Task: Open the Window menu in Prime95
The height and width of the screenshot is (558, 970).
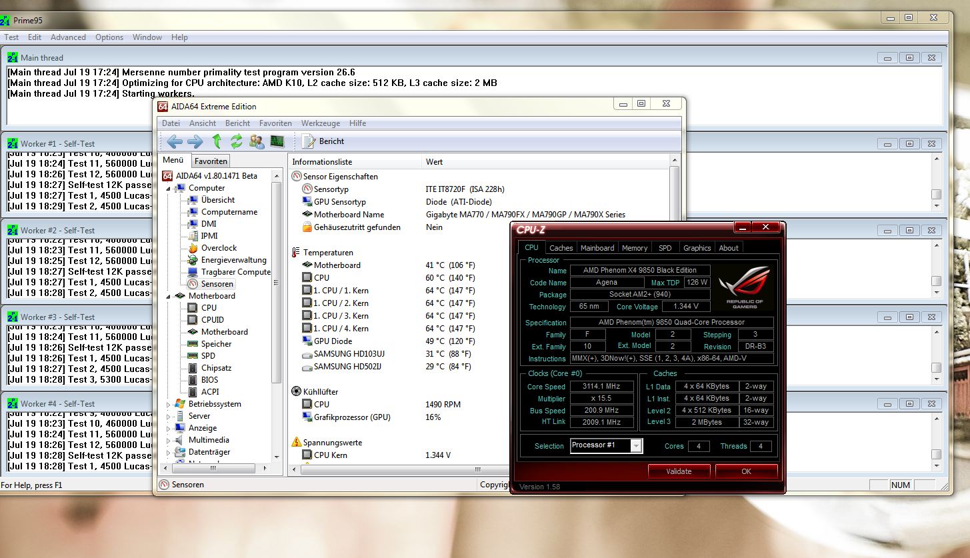Action: click(x=147, y=37)
